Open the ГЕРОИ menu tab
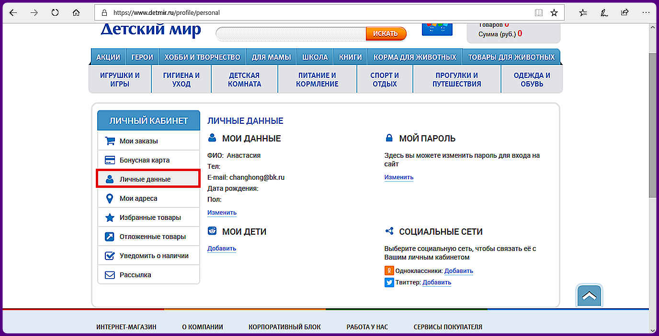The height and width of the screenshot is (336, 659). tap(142, 57)
